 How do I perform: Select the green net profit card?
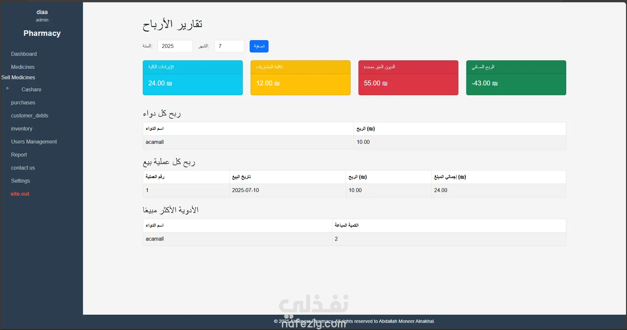pos(516,78)
